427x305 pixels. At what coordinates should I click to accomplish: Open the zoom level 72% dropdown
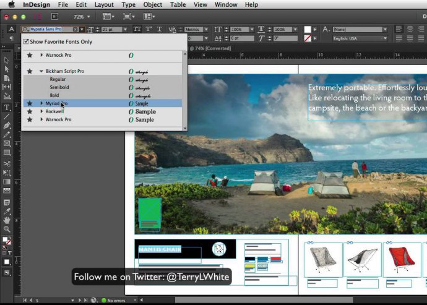[88, 17]
